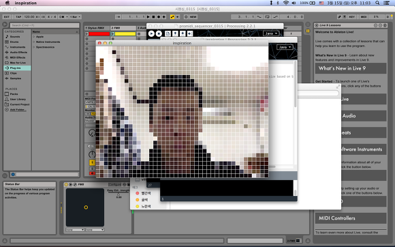Viewport: 395px width, 247px height.
Task: Click the Stop button in Ableton transport
Action: [x=153, y=17]
